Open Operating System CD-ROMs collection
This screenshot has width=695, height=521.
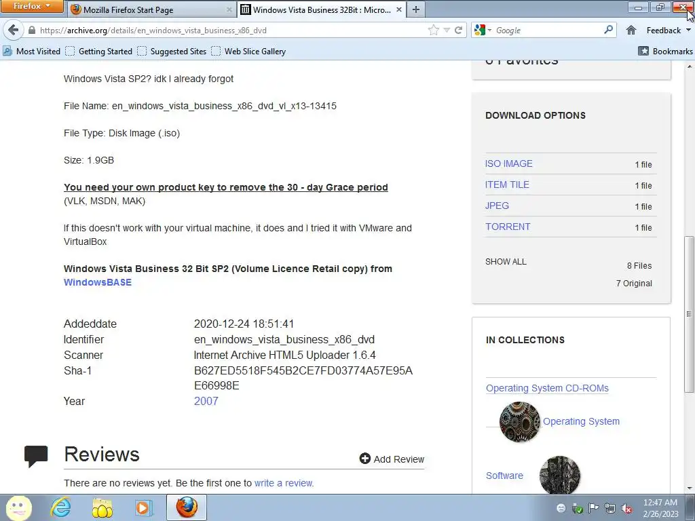point(547,388)
